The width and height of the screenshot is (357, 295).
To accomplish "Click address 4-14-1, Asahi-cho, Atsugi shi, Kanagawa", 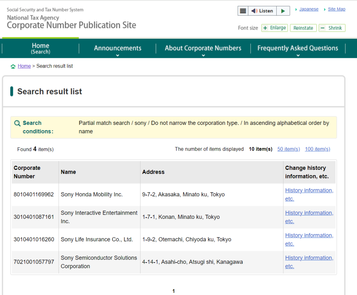I will (x=192, y=262).
